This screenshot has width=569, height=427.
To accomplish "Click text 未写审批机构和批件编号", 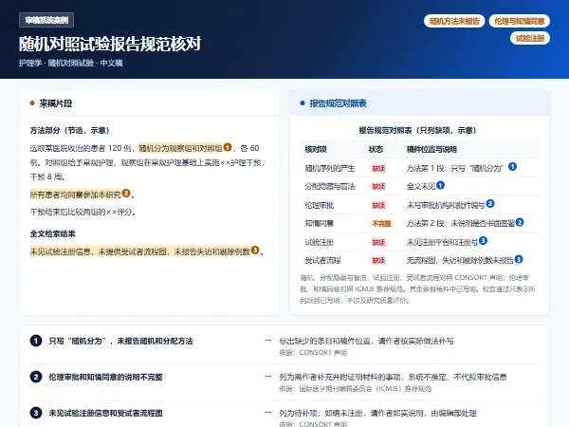I will click(x=446, y=206).
